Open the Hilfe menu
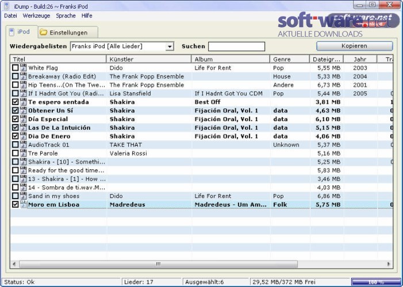403x287 pixels. click(87, 15)
